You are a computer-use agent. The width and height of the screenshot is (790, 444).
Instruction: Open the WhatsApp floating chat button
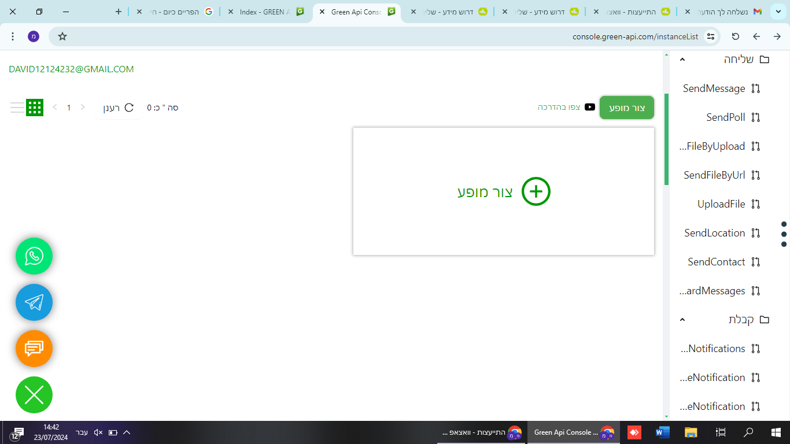point(34,256)
